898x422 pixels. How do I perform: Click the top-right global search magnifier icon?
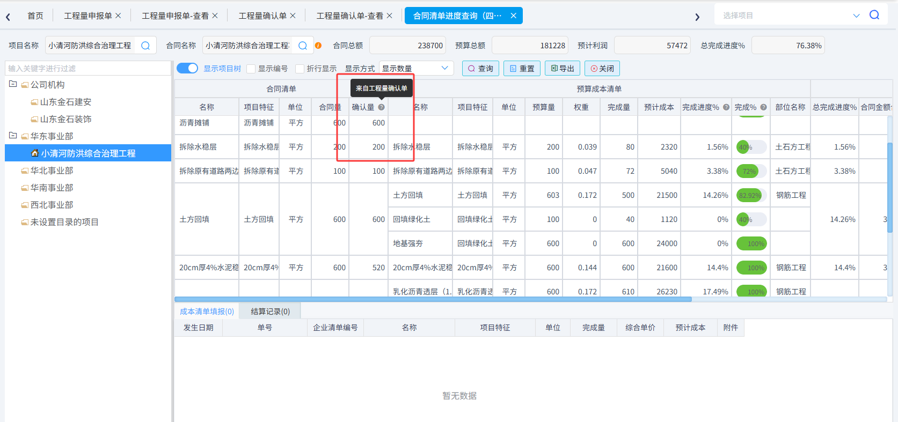click(874, 15)
